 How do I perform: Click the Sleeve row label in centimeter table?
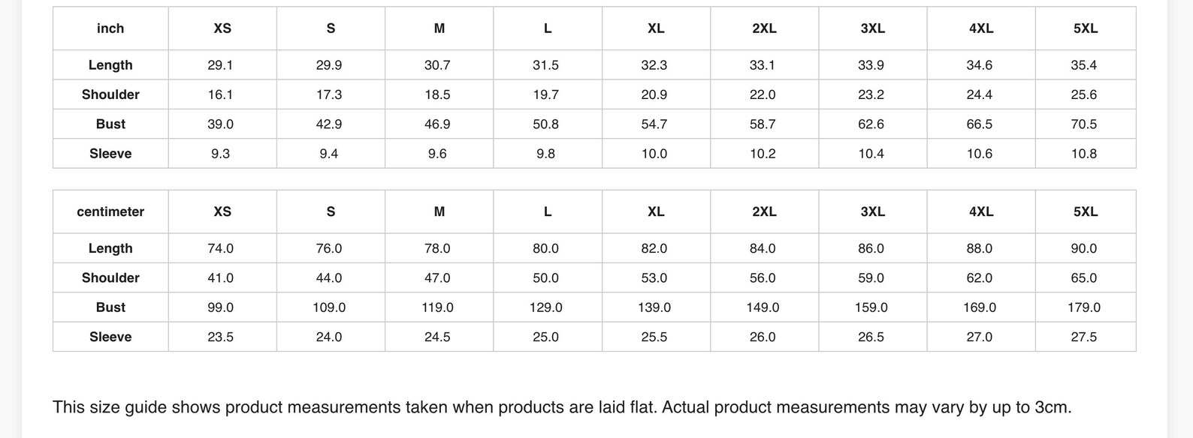point(110,337)
